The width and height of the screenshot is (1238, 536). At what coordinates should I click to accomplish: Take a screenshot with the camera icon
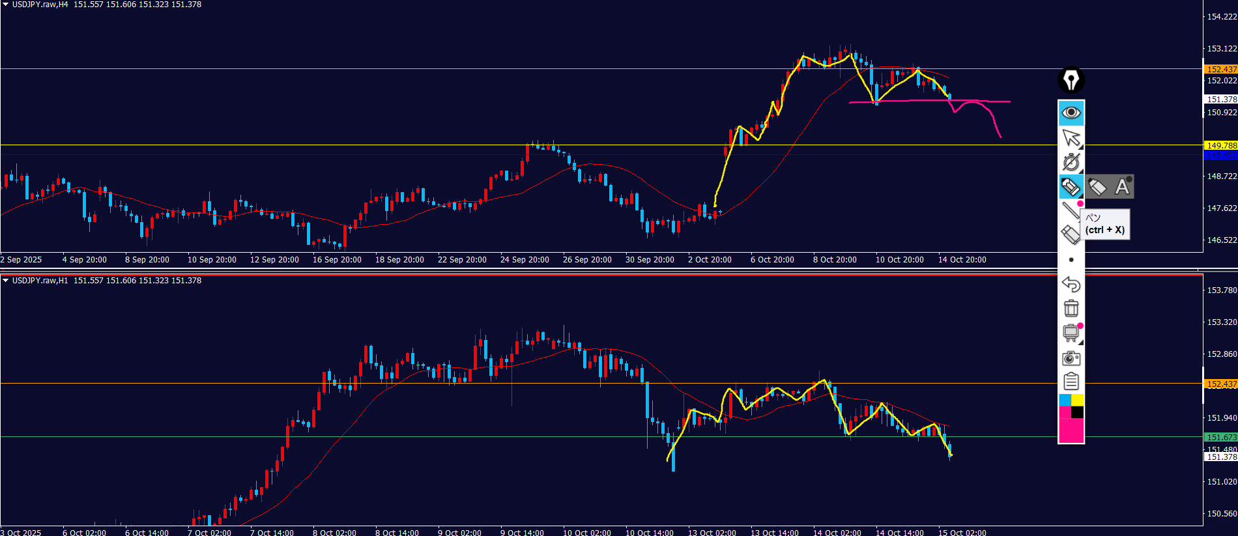pos(1071,358)
